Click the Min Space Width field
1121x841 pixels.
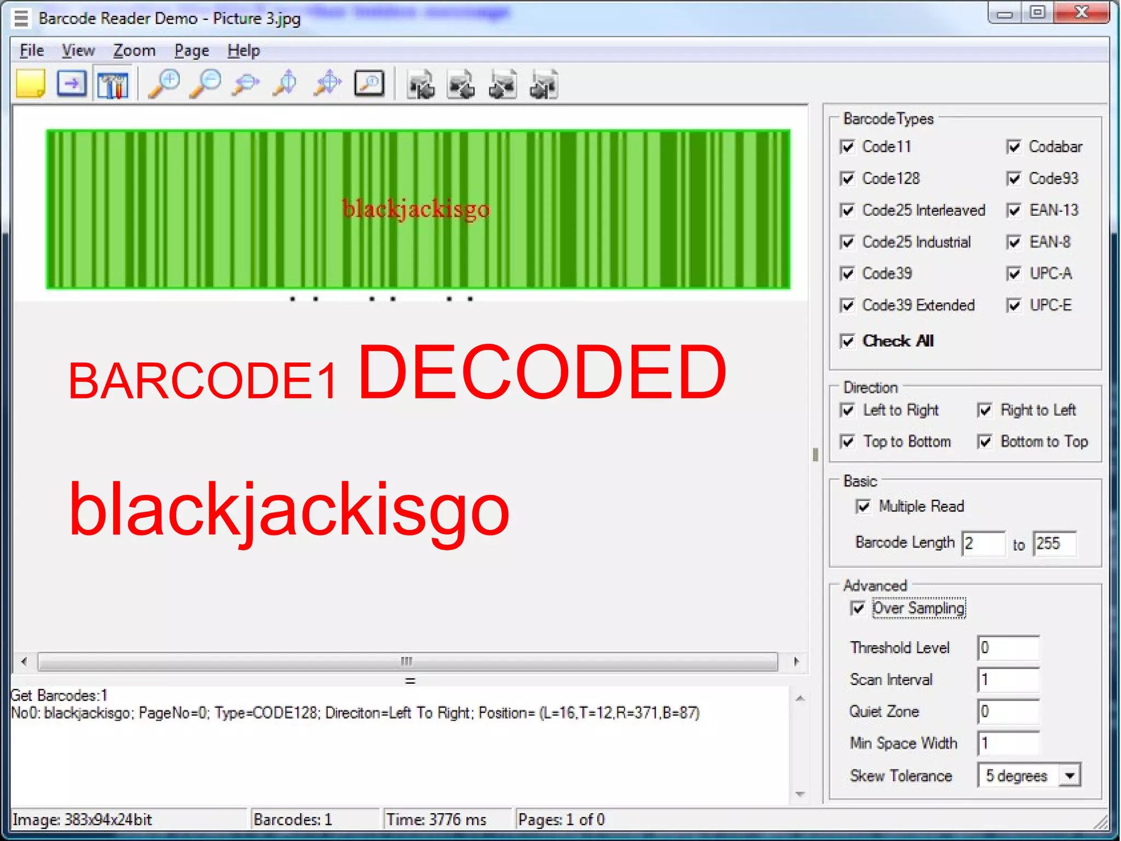point(1008,743)
